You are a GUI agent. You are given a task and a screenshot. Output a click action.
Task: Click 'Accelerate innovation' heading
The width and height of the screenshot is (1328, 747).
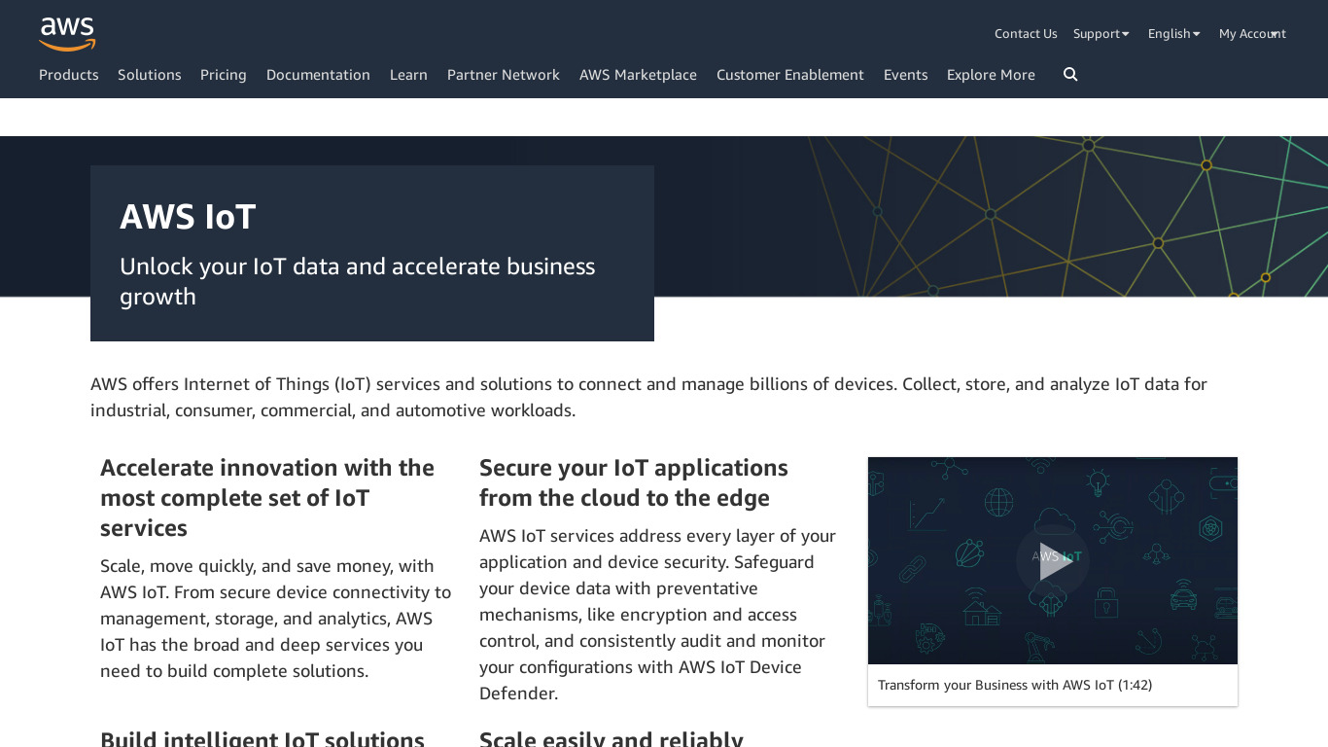pos(267,498)
